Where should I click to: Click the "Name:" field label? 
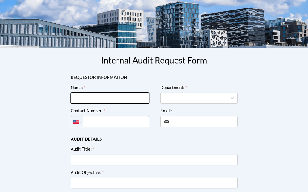(77, 88)
